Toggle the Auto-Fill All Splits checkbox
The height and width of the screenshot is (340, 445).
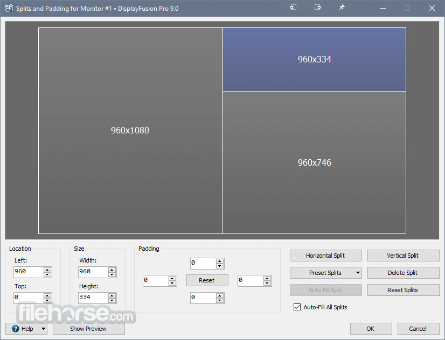[297, 307]
